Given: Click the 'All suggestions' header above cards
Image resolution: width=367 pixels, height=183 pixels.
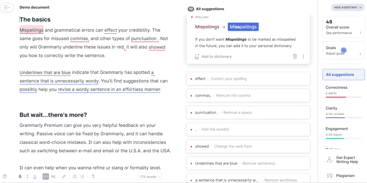Looking at the screenshot, I should pos(210,9).
